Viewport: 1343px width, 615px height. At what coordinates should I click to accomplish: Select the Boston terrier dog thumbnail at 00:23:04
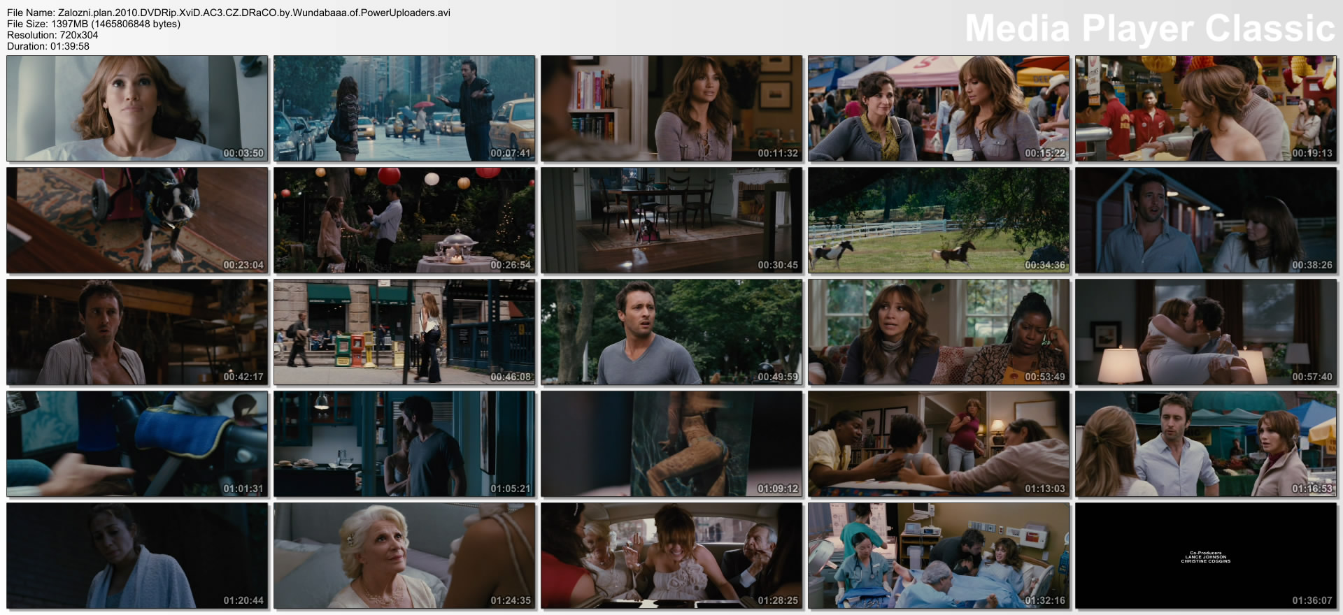click(x=137, y=220)
